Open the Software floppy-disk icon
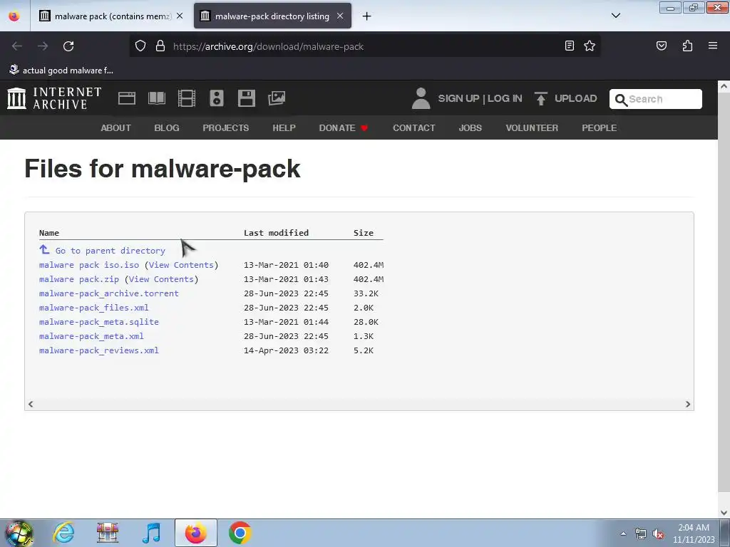Viewport: 730px width, 547px height. click(x=246, y=98)
